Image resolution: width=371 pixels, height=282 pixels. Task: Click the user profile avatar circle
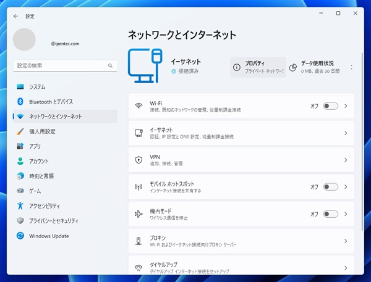pyautogui.click(x=24, y=39)
